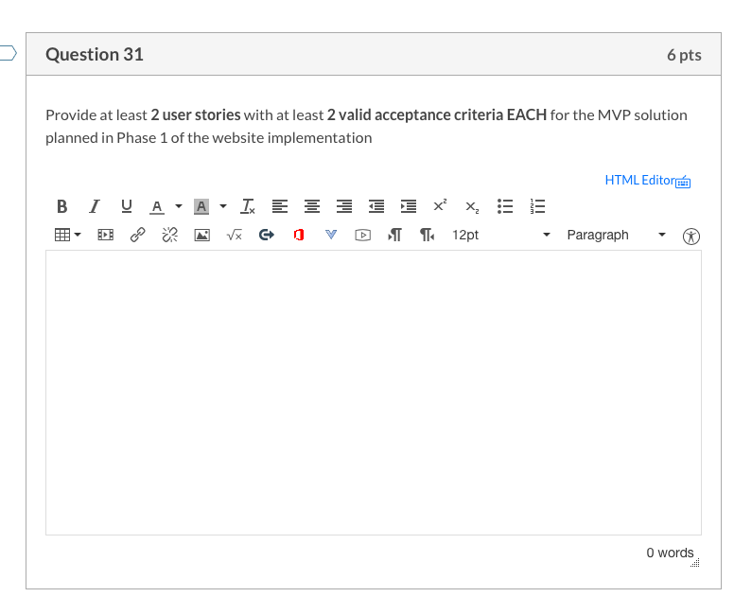Open the insert table dropdown
Screen dimensions: 734x597
(68, 235)
